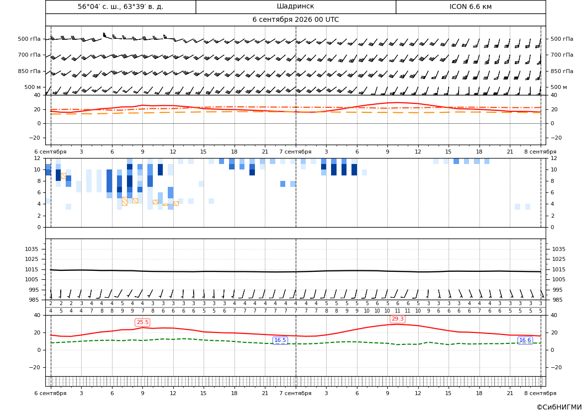Screen dimensions: 582x411
Task: Open the ©СибНИГМИ copyright credit
Action: [559, 407]
